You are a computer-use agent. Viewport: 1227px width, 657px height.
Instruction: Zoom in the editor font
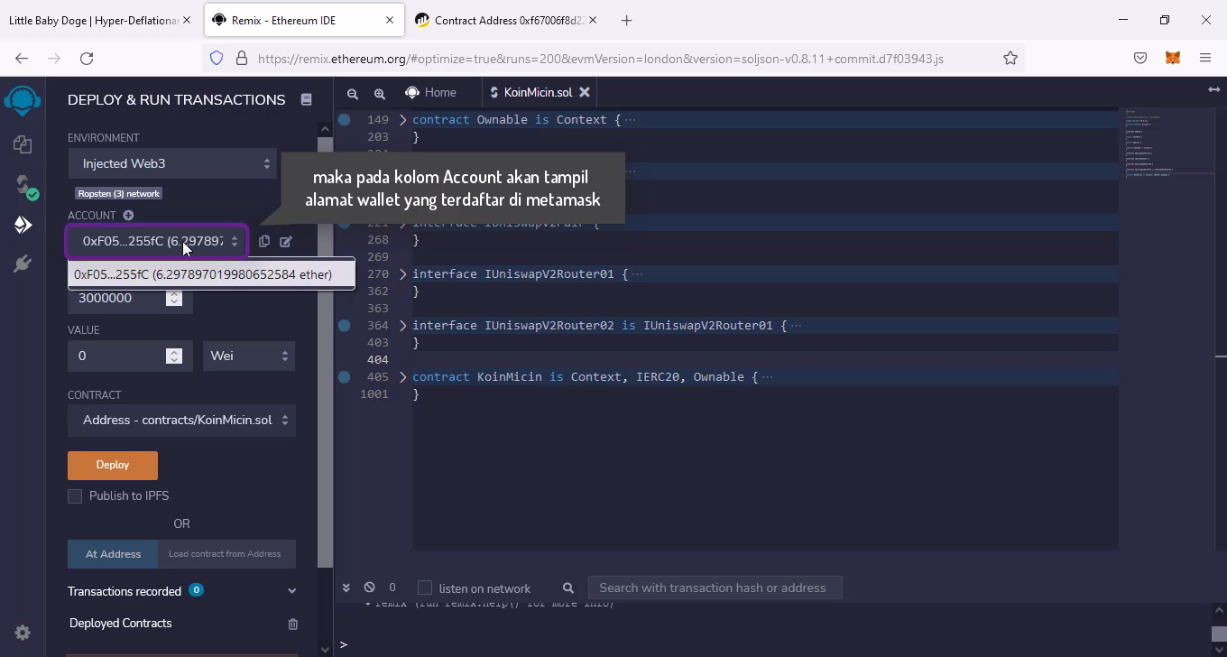click(380, 93)
